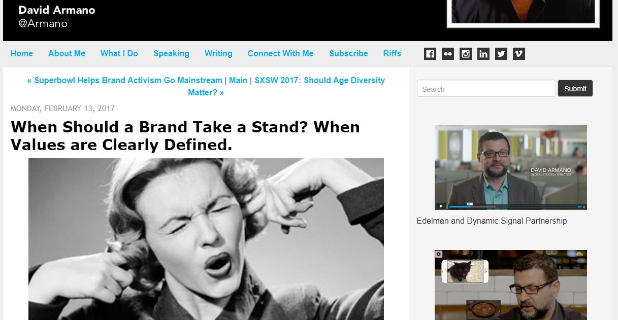
Task: Open the Riffs nav link
Action: (392, 53)
